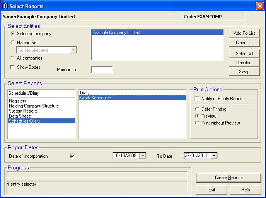Open the Help button
The image size is (266, 198).
(x=246, y=190)
